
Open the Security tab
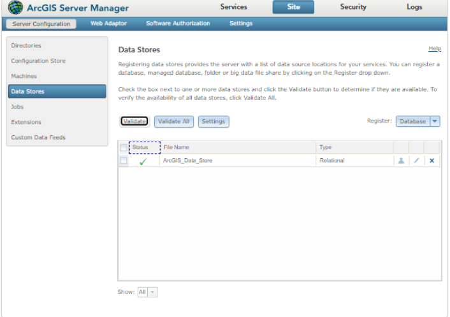pyautogui.click(x=353, y=7)
